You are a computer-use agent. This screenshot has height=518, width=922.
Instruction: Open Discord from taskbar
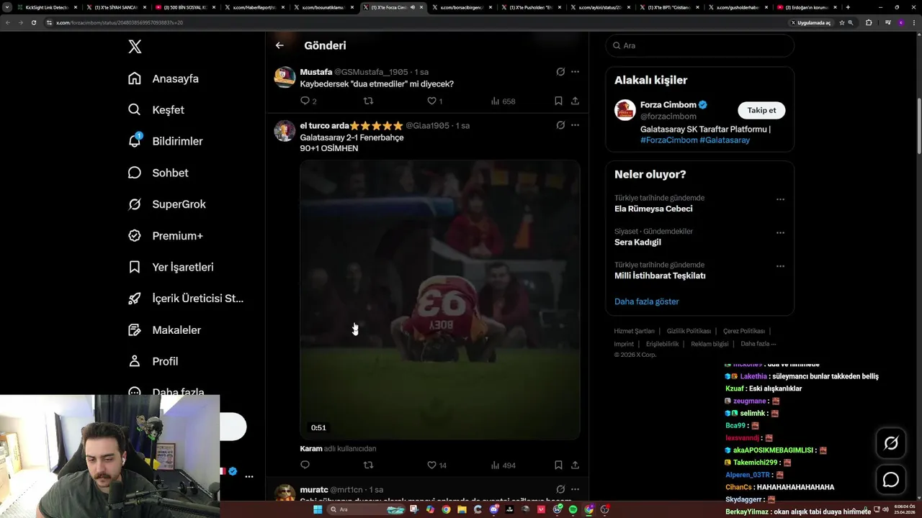pyautogui.click(x=494, y=509)
